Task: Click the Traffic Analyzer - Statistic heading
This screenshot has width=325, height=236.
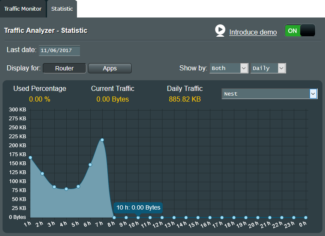Action: coord(46,31)
